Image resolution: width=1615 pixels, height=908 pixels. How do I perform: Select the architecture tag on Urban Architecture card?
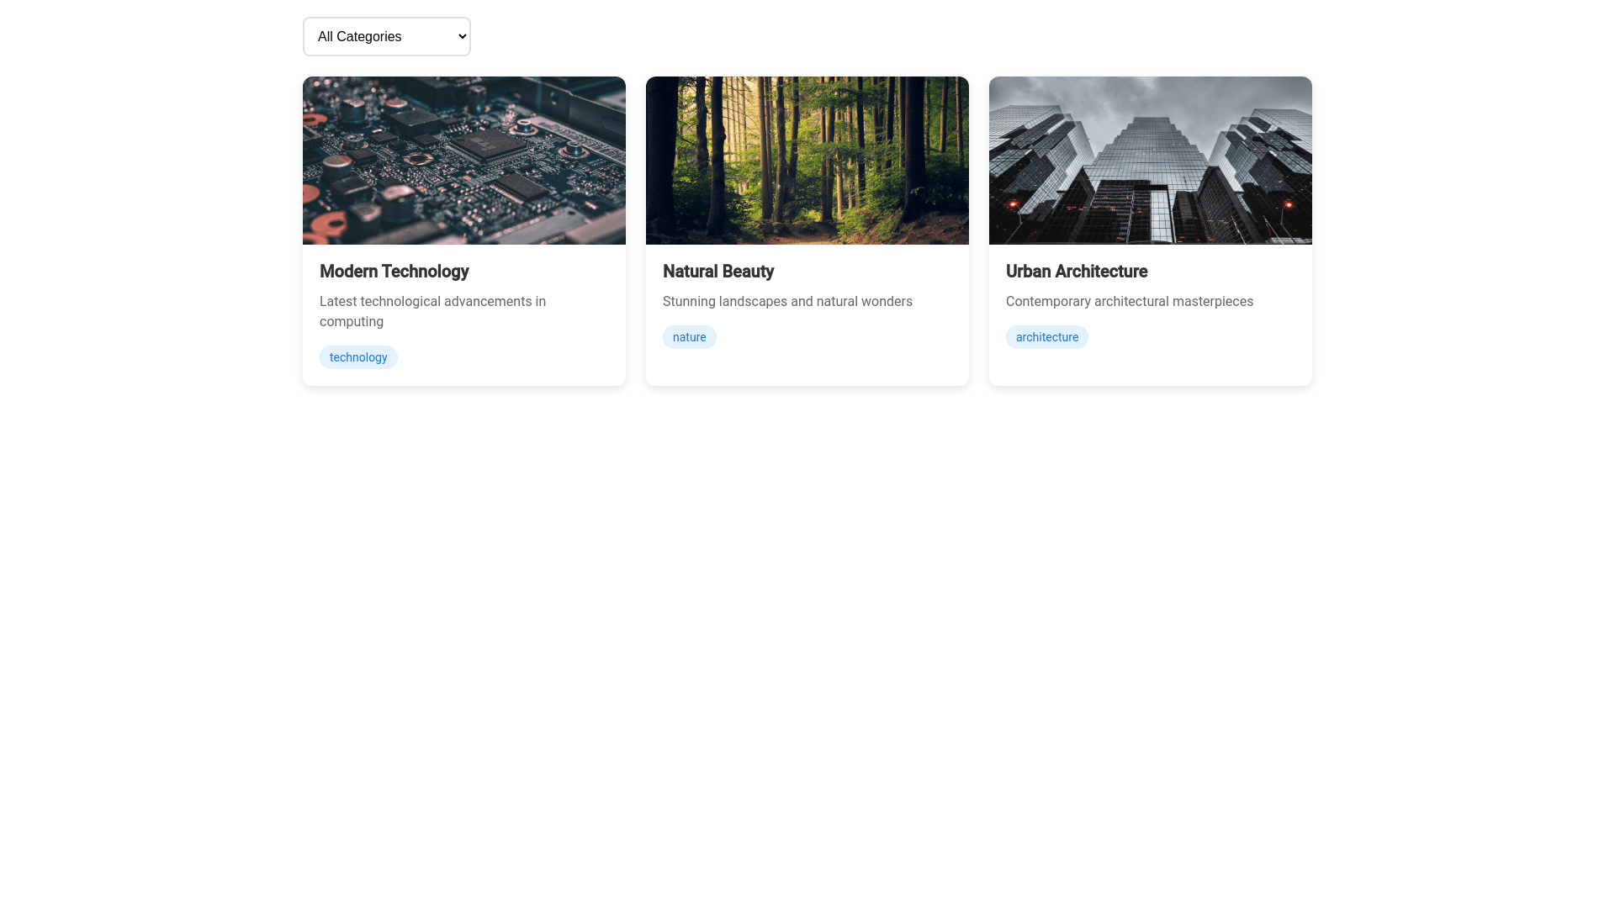[1046, 336]
